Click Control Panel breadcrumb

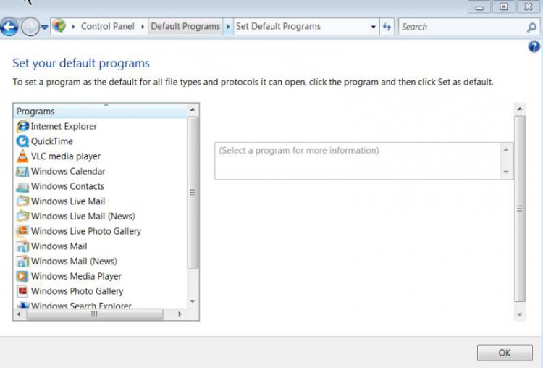108,26
